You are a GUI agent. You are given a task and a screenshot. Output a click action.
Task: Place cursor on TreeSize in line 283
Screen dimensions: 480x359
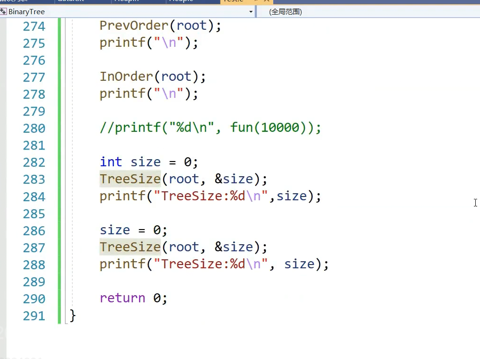click(x=130, y=179)
